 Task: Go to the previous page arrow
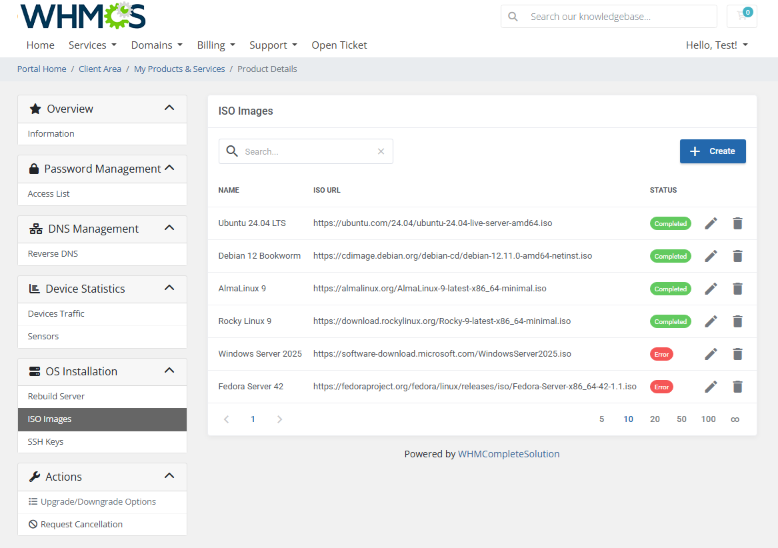click(226, 419)
